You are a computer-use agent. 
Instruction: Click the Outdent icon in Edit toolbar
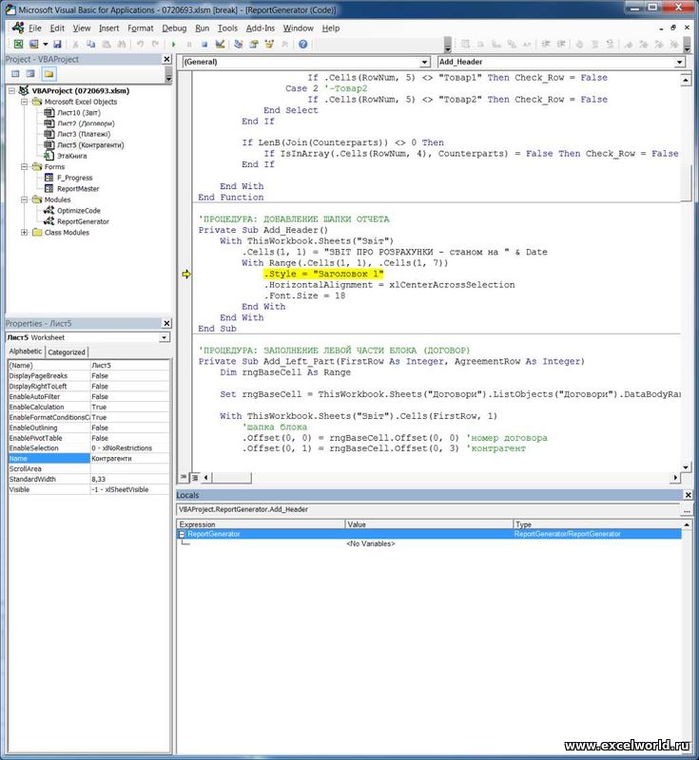click(561, 44)
